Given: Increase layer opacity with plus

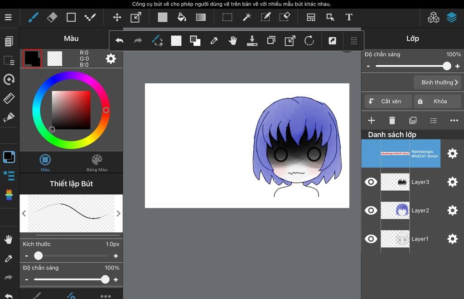Looking at the screenshot, I should coord(458,66).
